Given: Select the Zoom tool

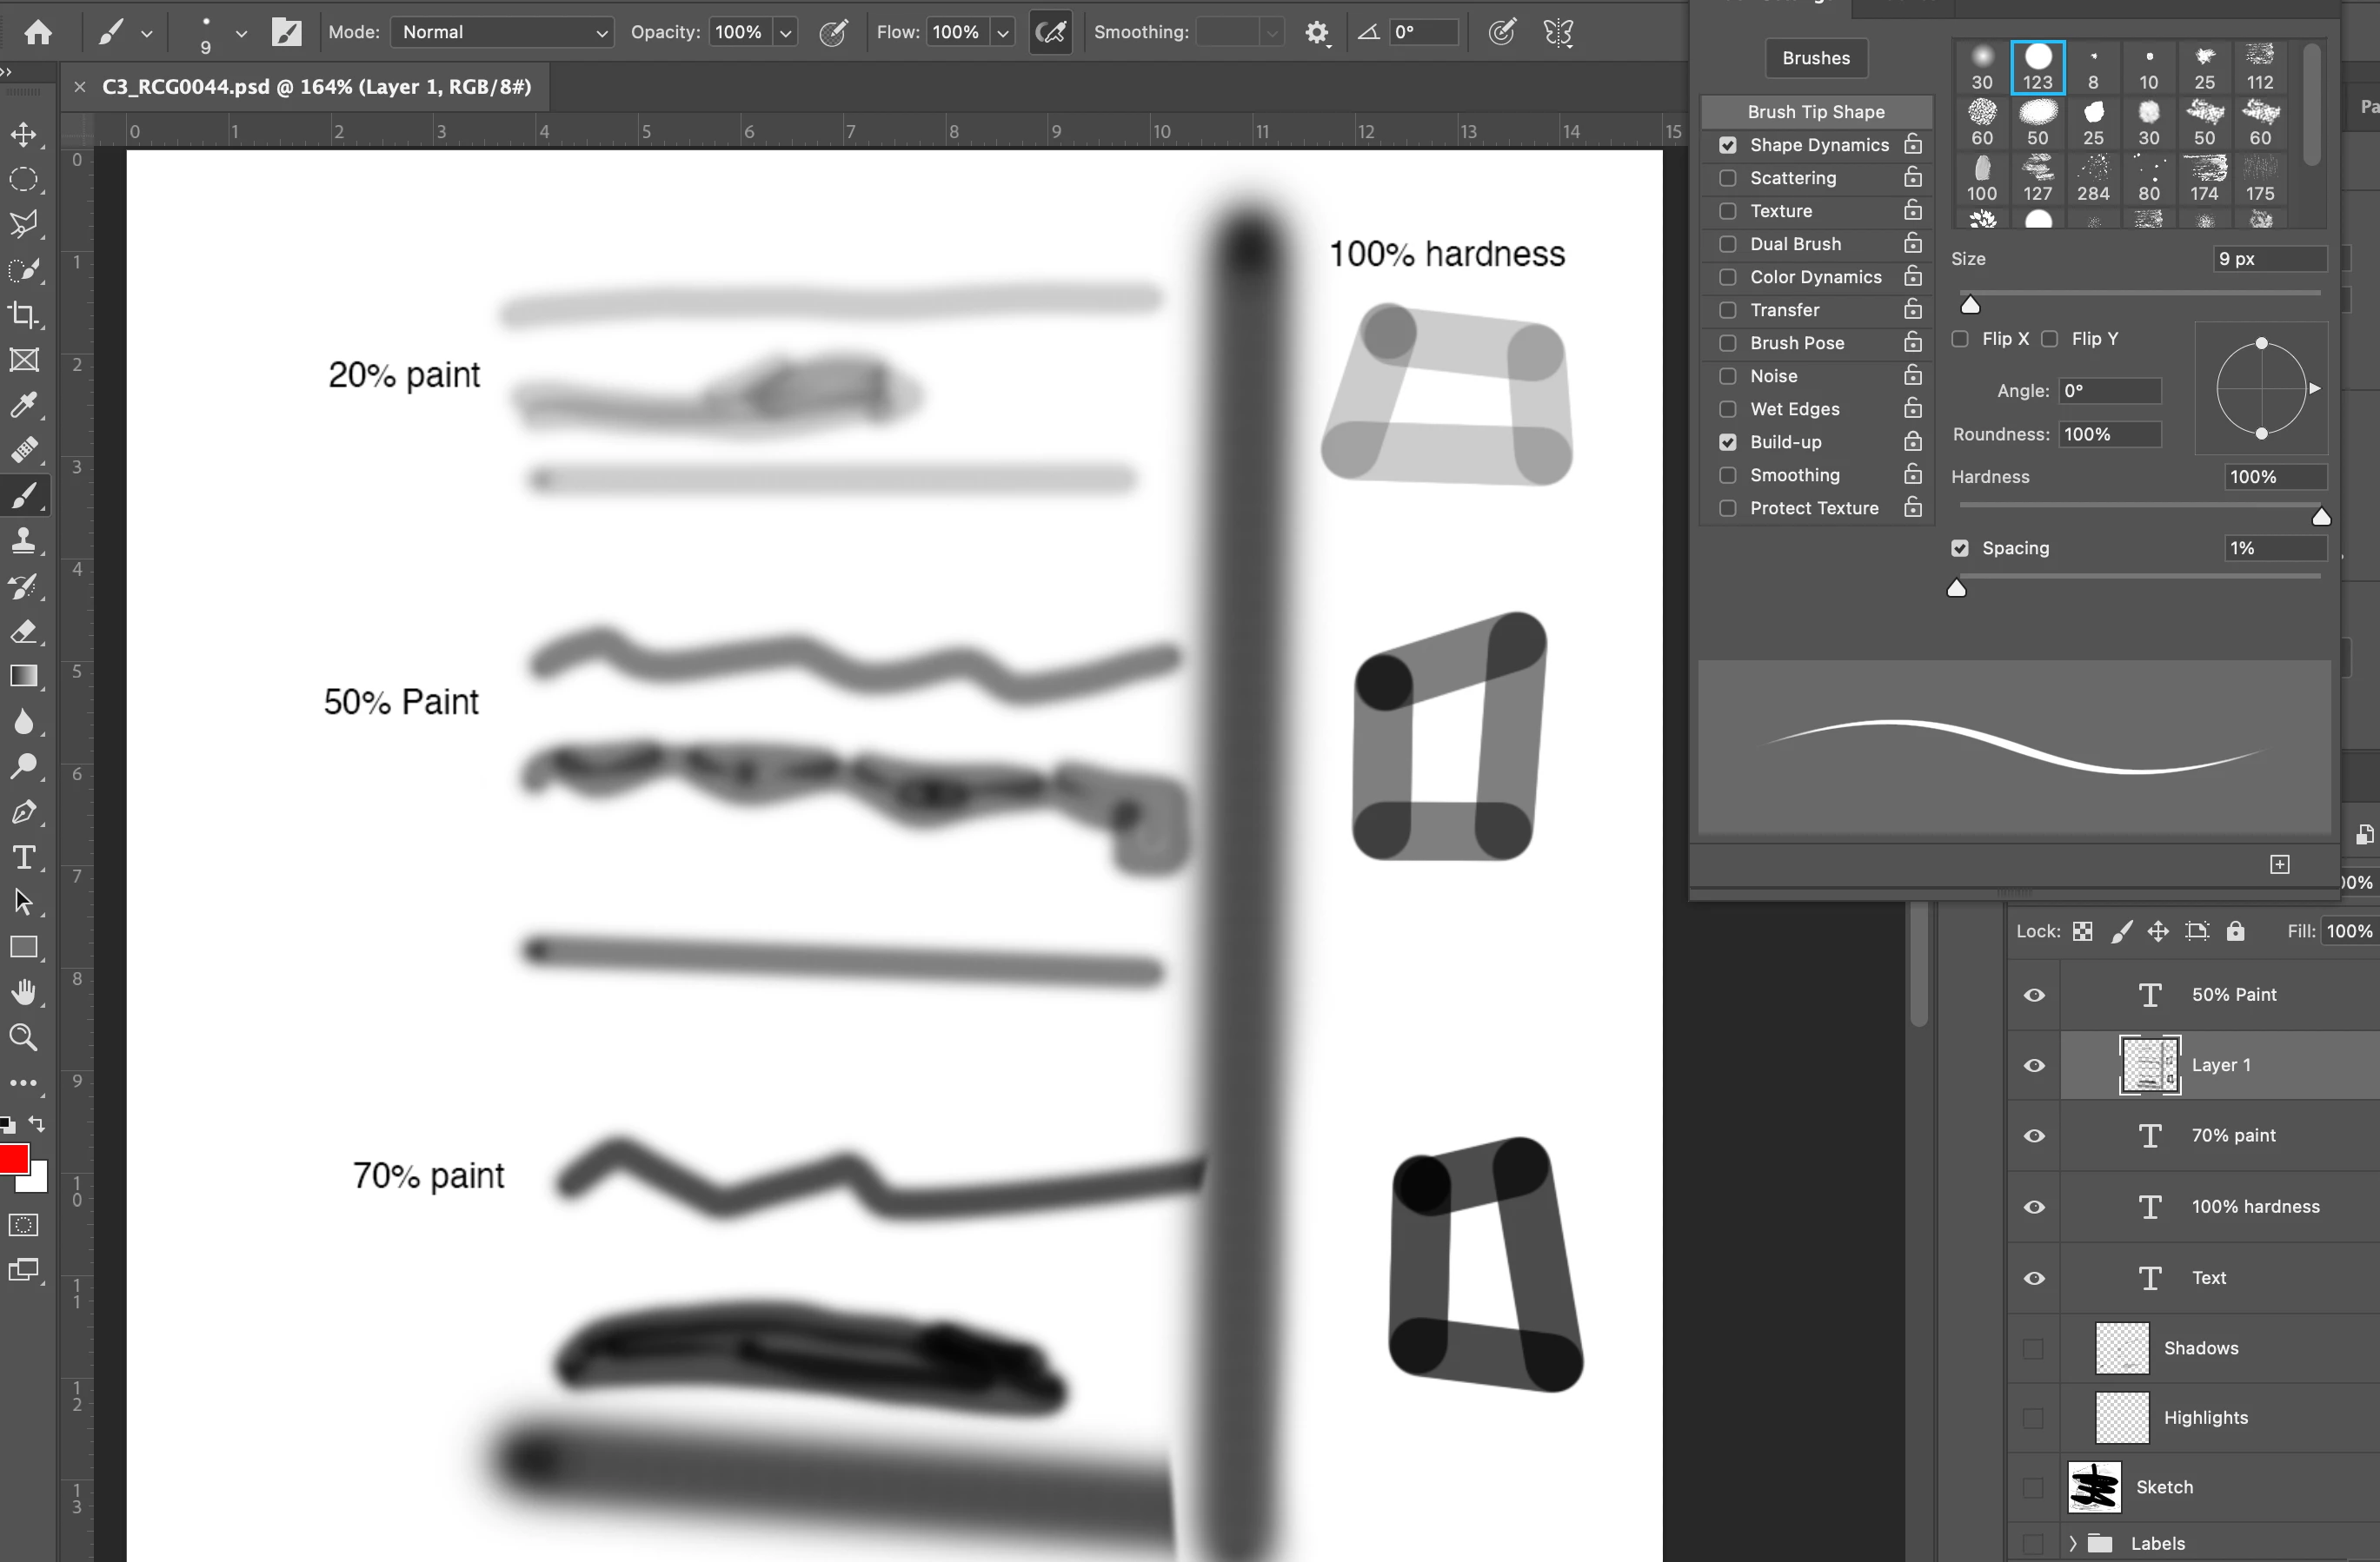Looking at the screenshot, I should tap(24, 1037).
